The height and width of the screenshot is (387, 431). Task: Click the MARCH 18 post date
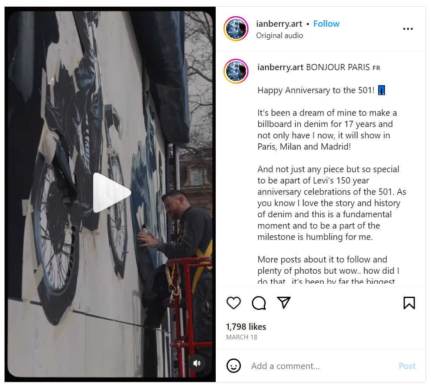pyautogui.click(x=241, y=337)
